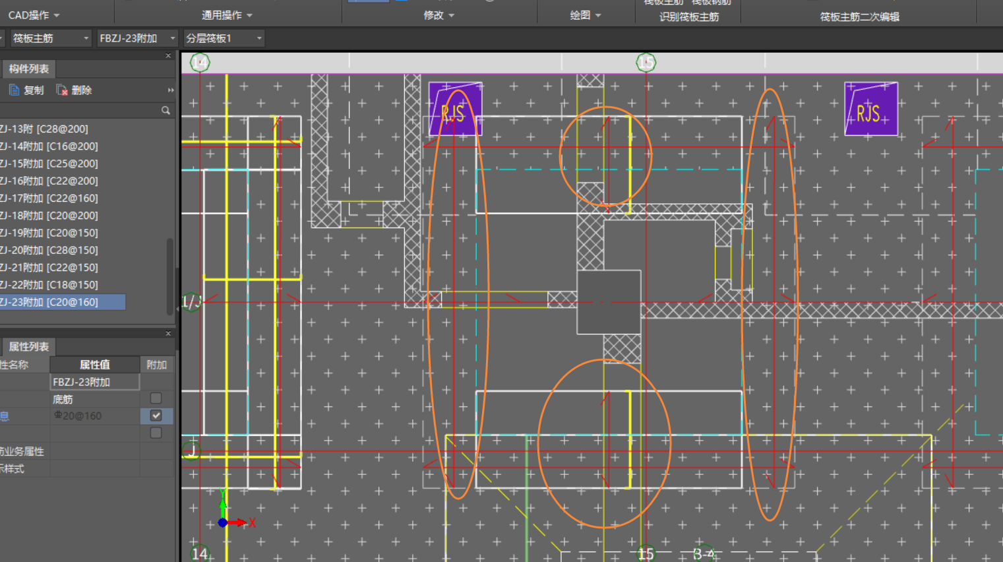Click the 附加 column header
This screenshot has width=1003, height=562.
(x=156, y=365)
